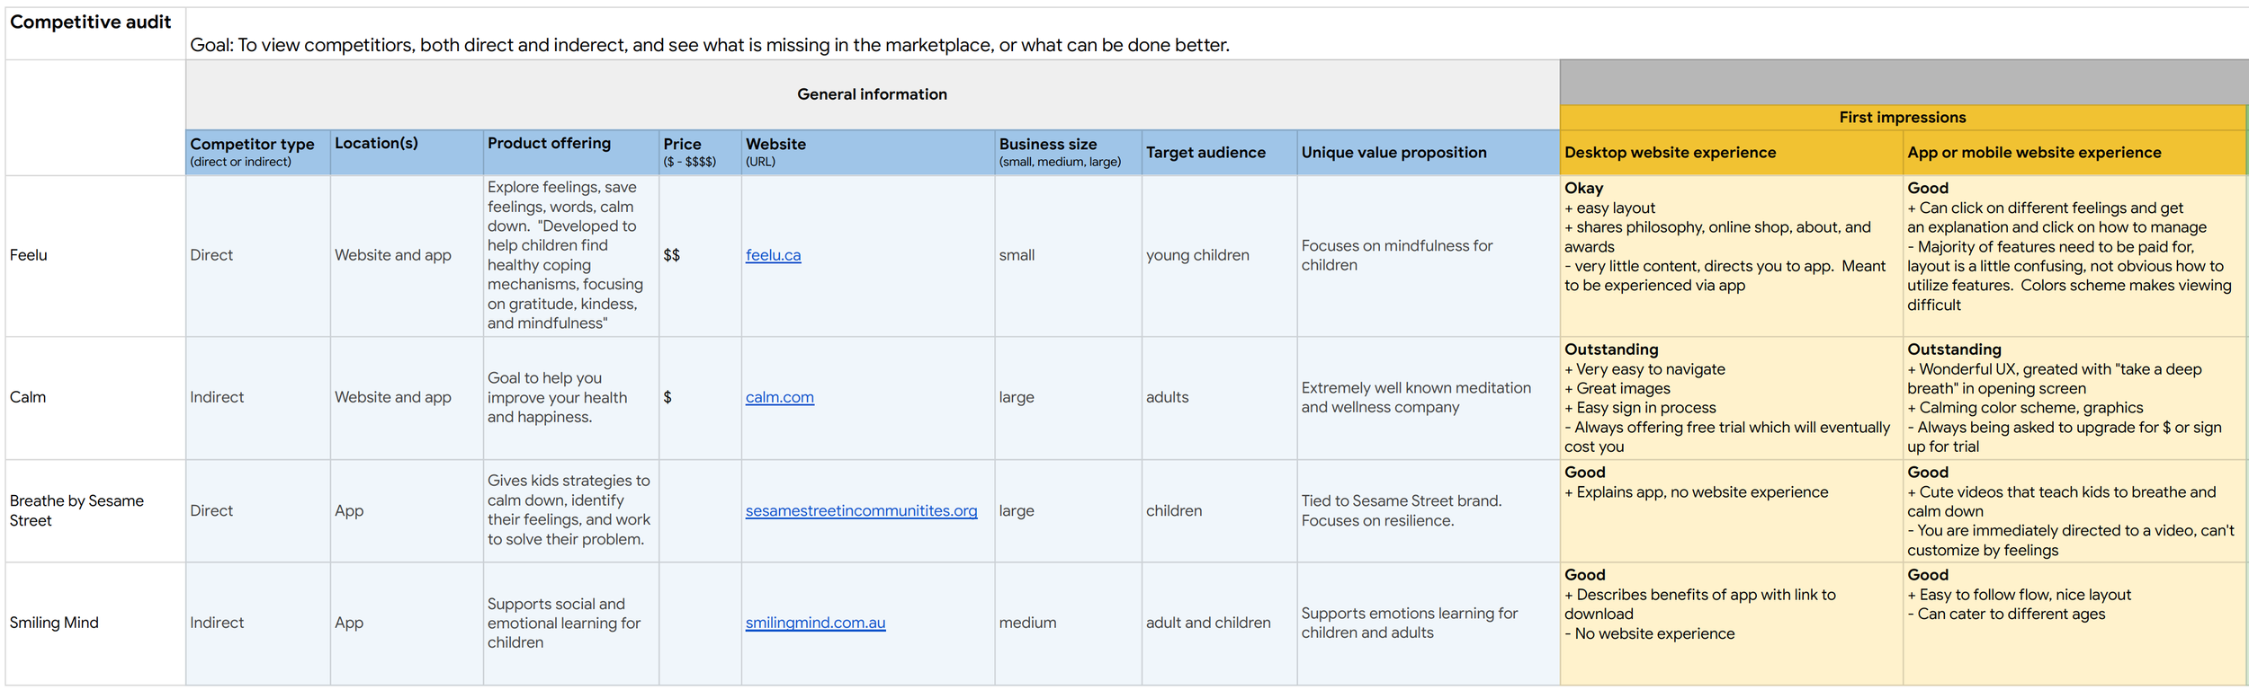Select 'Tied to Sesame Street brand' cell
The width and height of the screenshot is (2249, 690).
pos(1428,511)
